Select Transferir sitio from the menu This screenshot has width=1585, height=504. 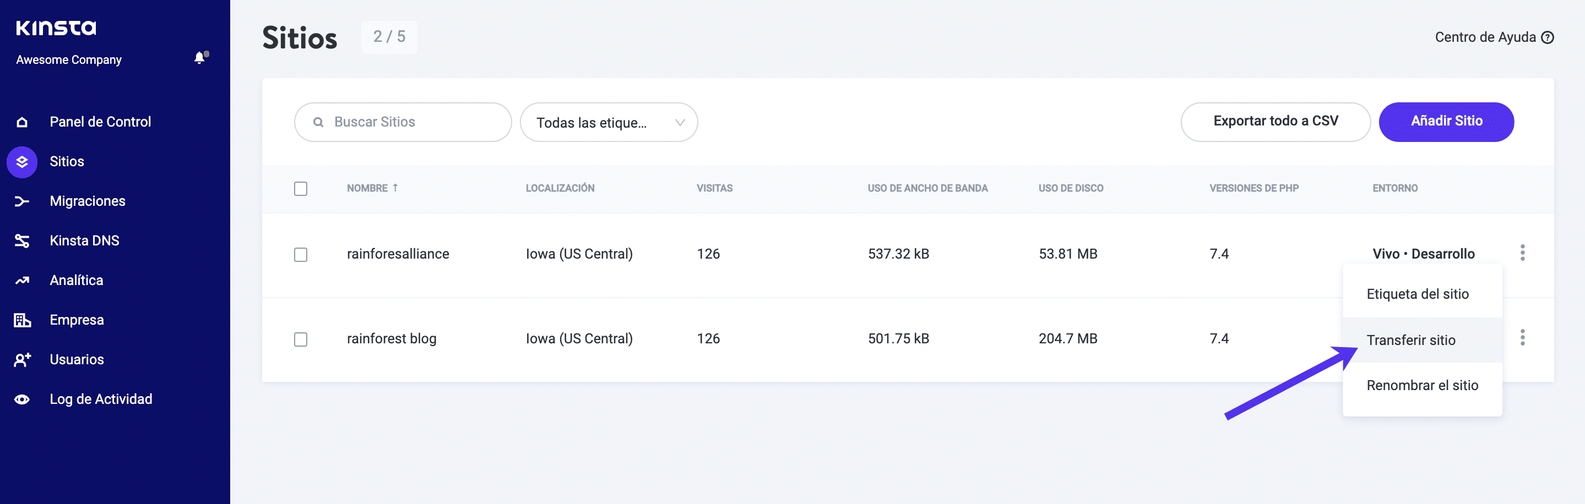click(x=1410, y=340)
